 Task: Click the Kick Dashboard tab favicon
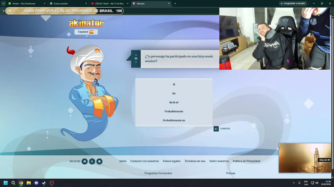pos(10,4)
